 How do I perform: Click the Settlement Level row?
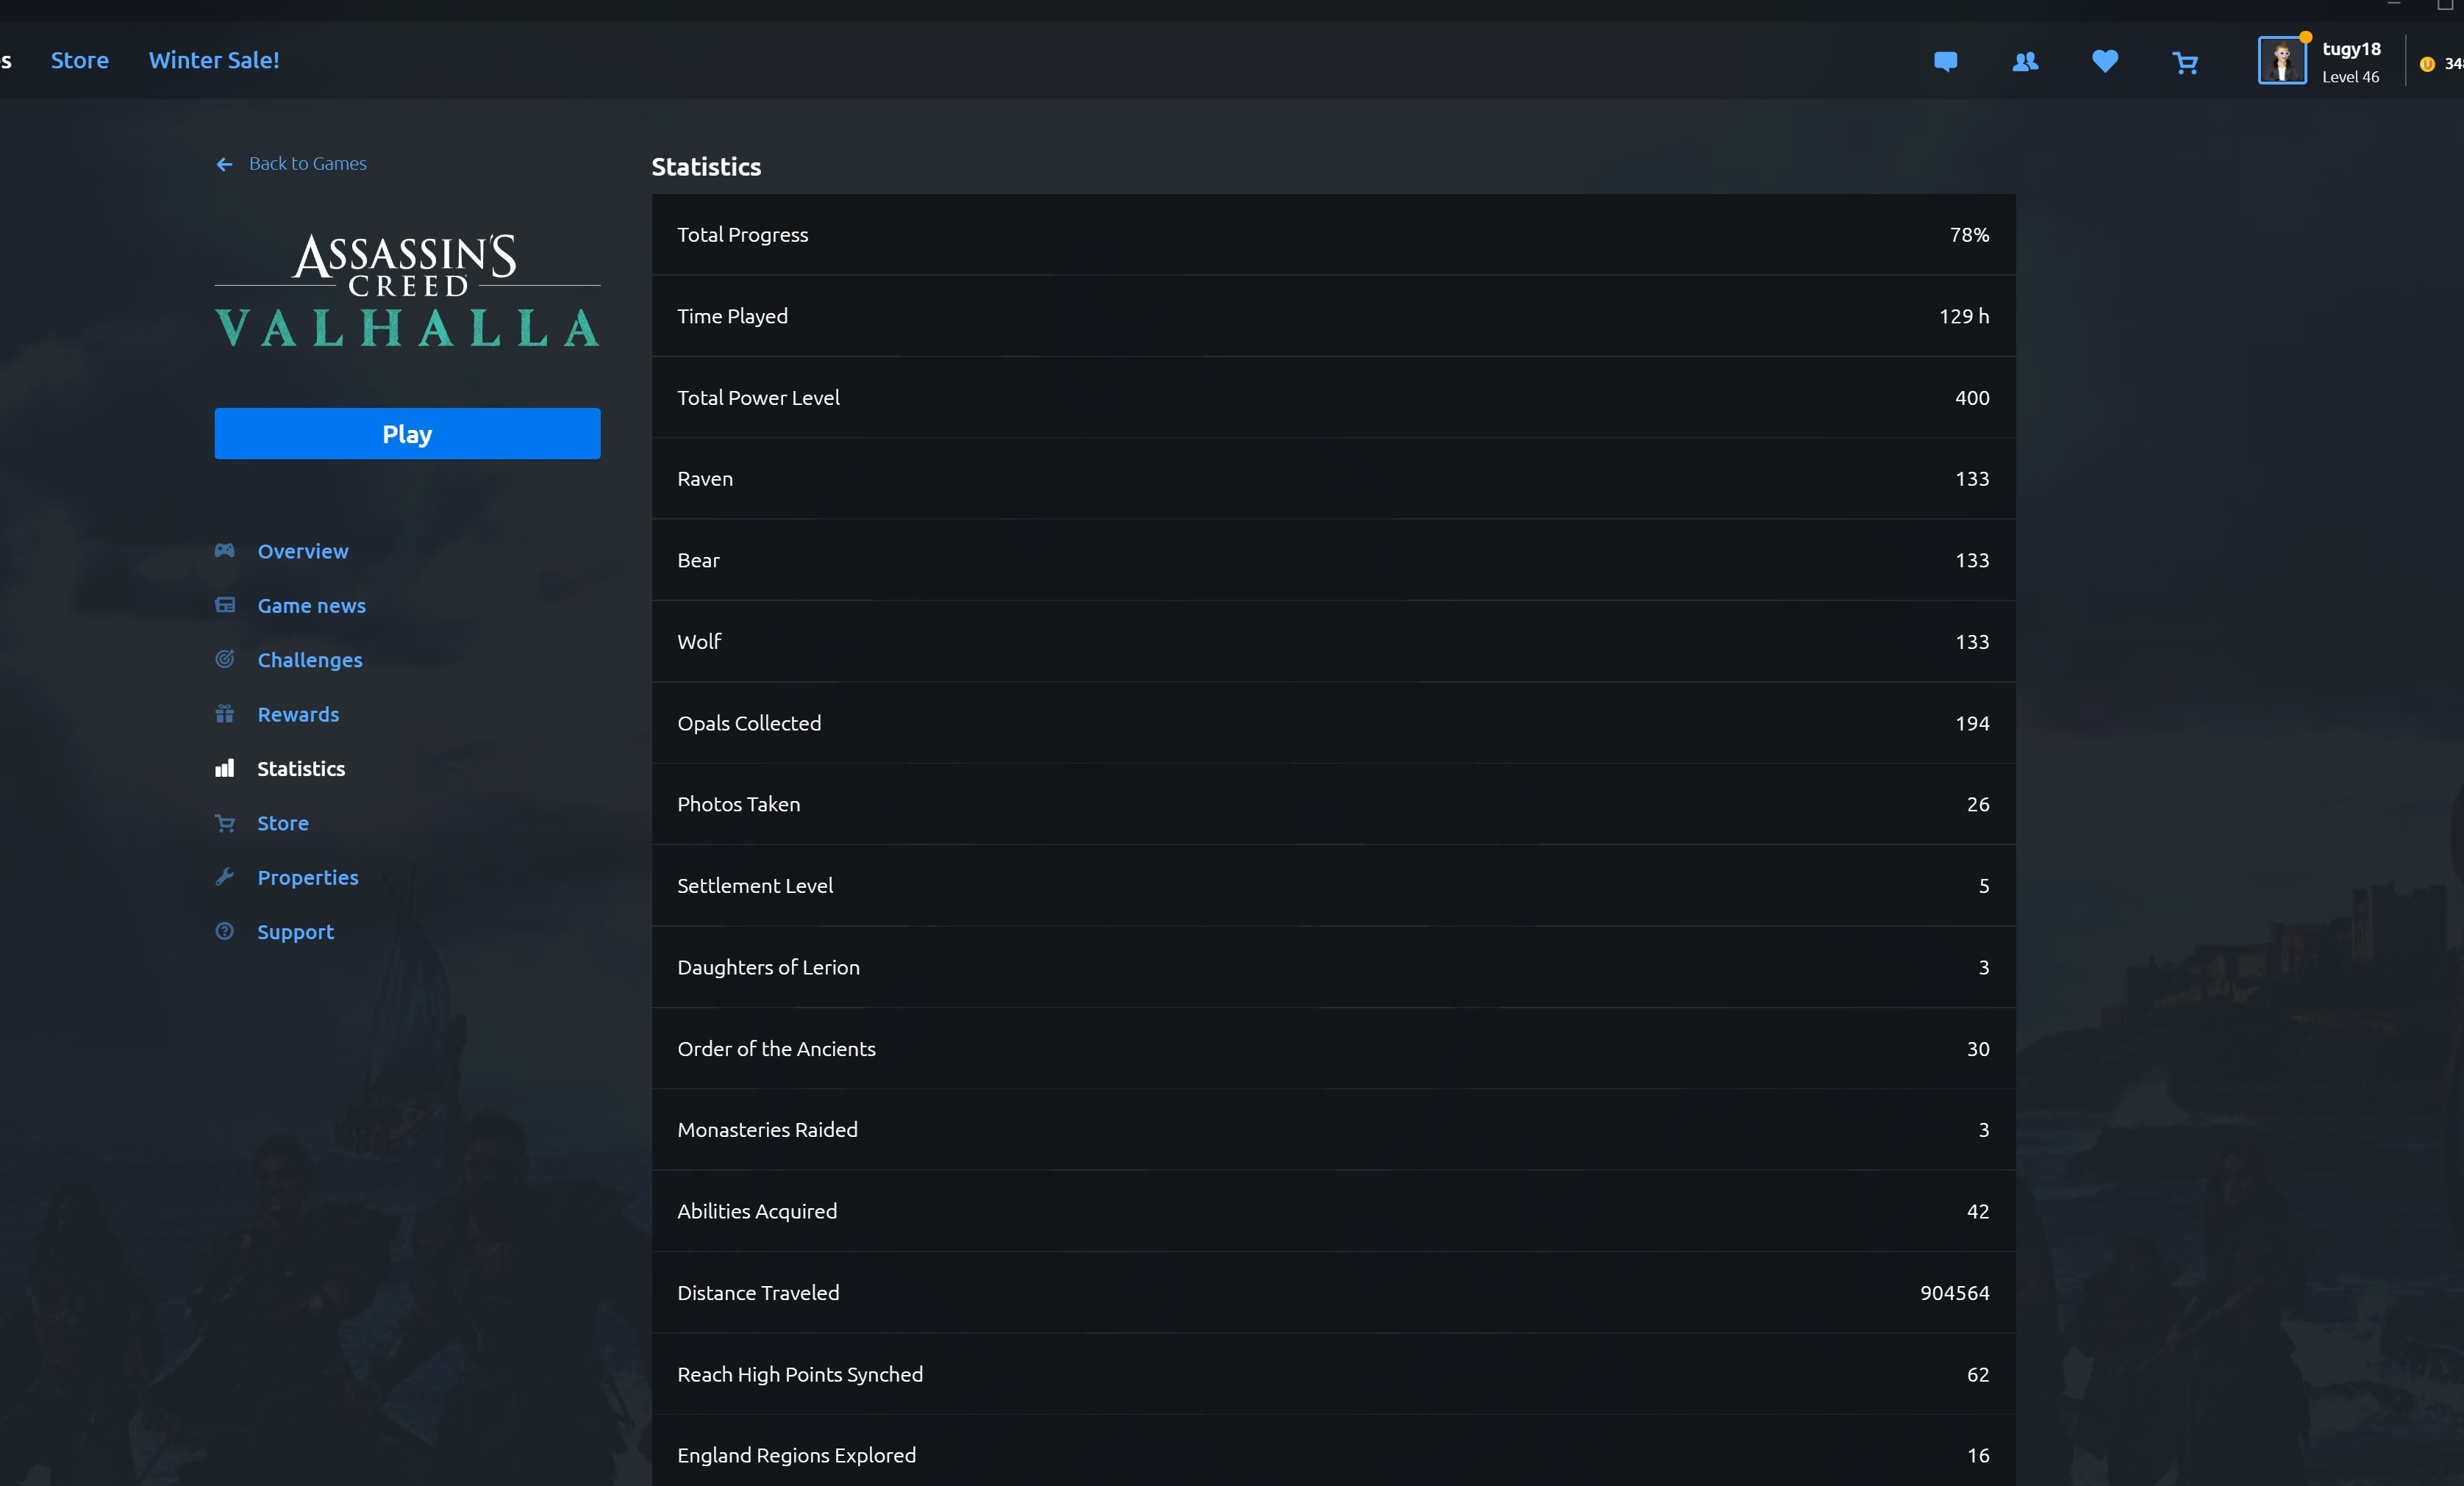click(1333, 886)
